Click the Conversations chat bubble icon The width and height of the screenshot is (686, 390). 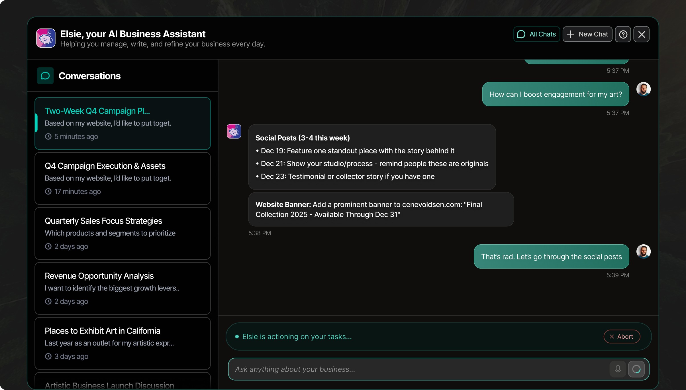45,76
